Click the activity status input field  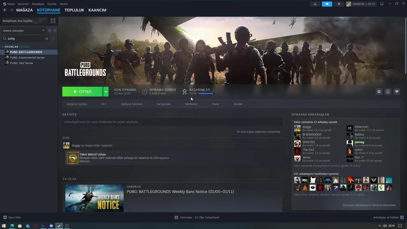172,122
